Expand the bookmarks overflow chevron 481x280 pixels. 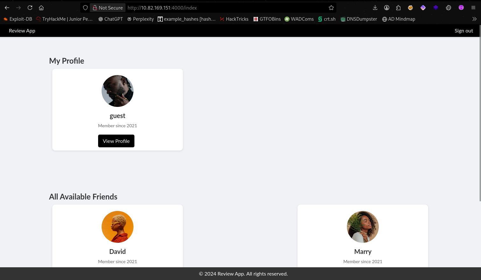pyautogui.click(x=474, y=19)
